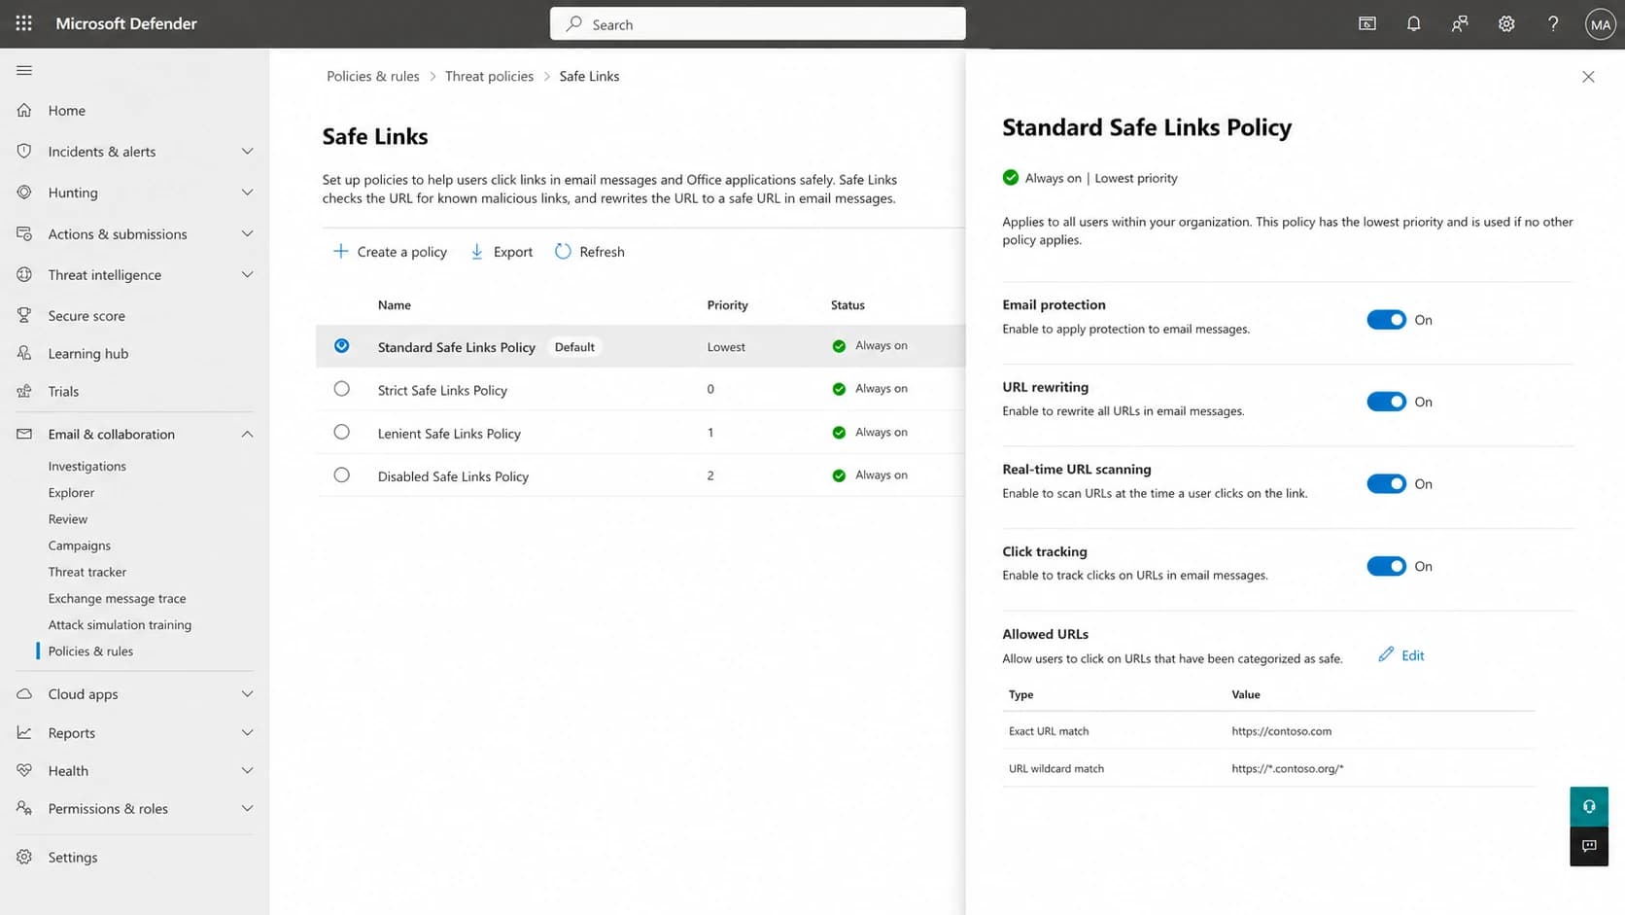Viewport: 1625px width, 915px height.
Task: Click the Permissions & roles icon
Action: [x=24, y=808]
